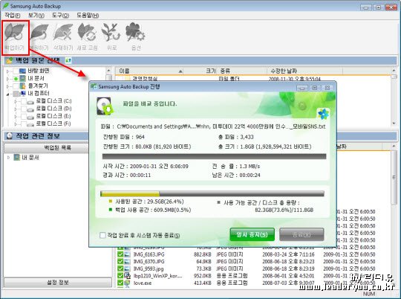The height and width of the screenshot is (299, 401).
Task: Click drive icon of 로컬 디스크 (F:)
Action: click(30, 124)
